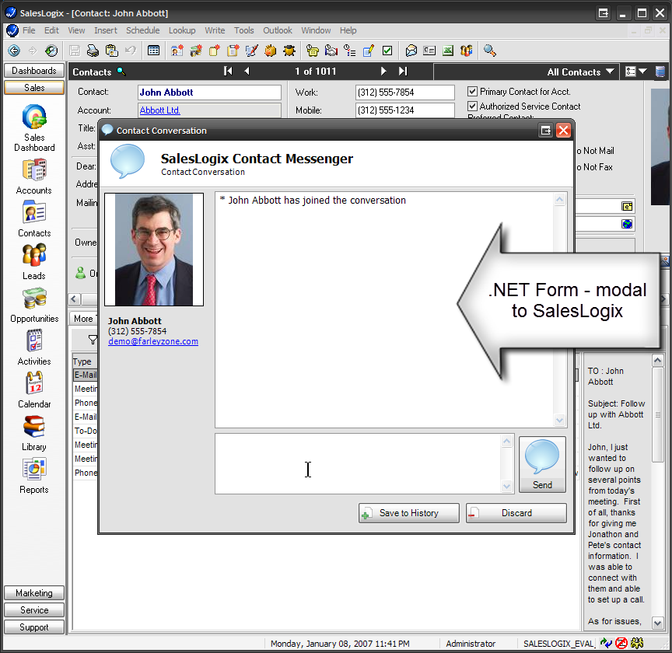Click the note with pencil toolbar icon
Image resolution: width=672 pixels, height=653 pixels.
pos(369,51)
